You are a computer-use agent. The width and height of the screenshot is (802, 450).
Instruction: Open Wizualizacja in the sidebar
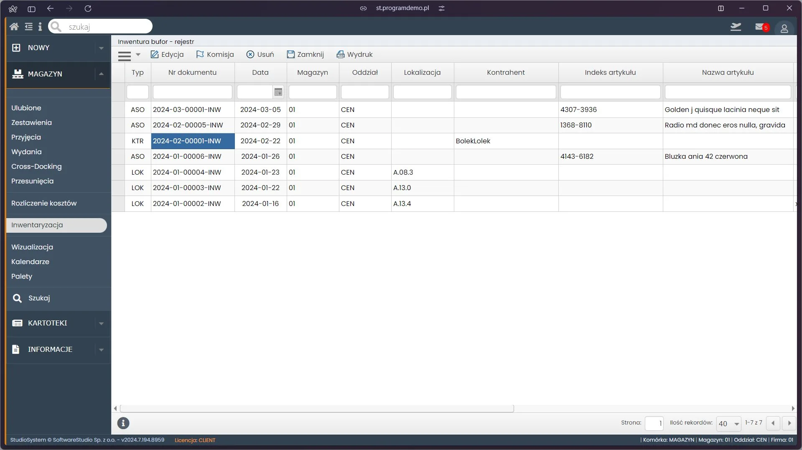click(32, 247)
